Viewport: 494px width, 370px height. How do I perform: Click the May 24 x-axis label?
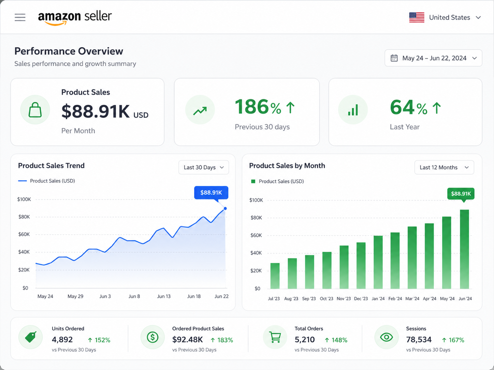pyautogui.click(x=45, y=296)
